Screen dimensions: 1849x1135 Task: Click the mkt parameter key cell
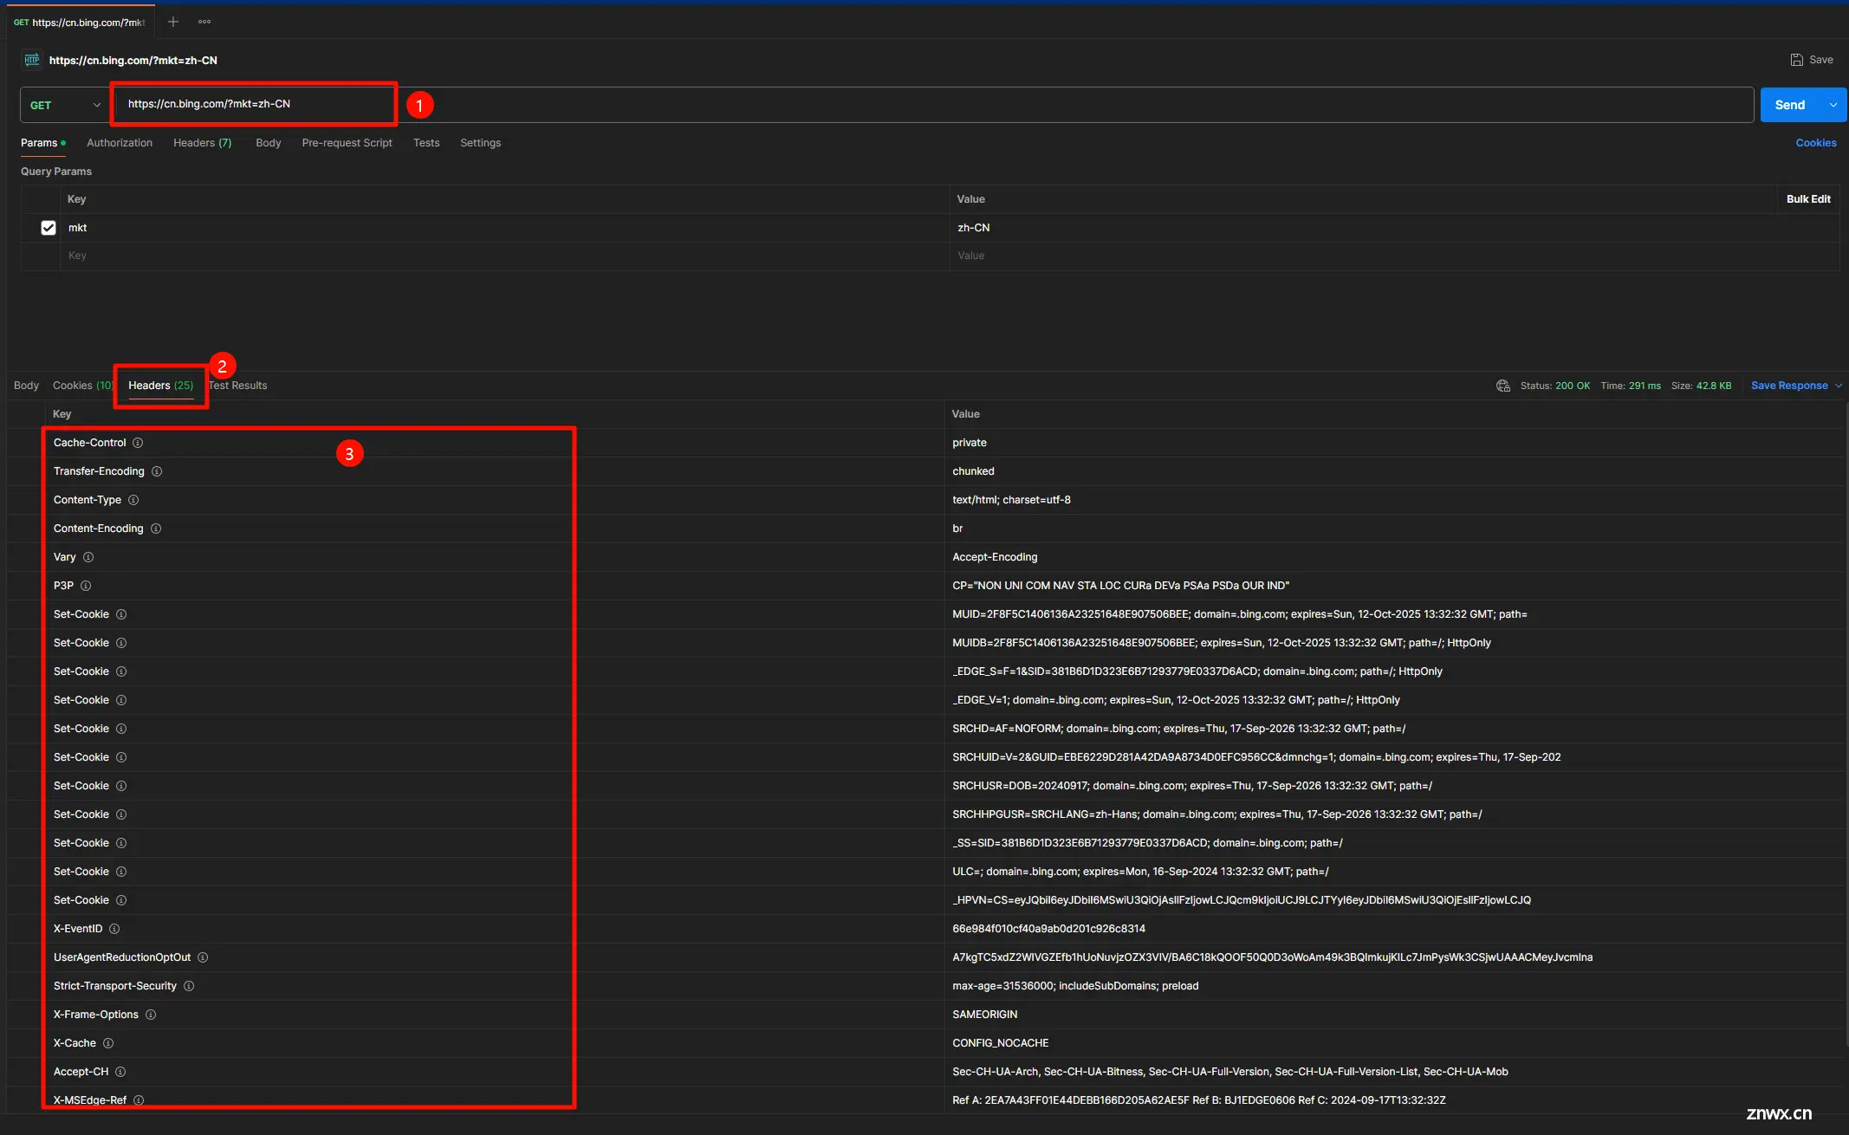505,228
